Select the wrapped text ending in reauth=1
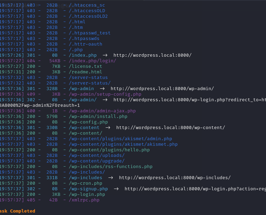Viewport: 266px width, 215px height. click(x=40, y=105)
